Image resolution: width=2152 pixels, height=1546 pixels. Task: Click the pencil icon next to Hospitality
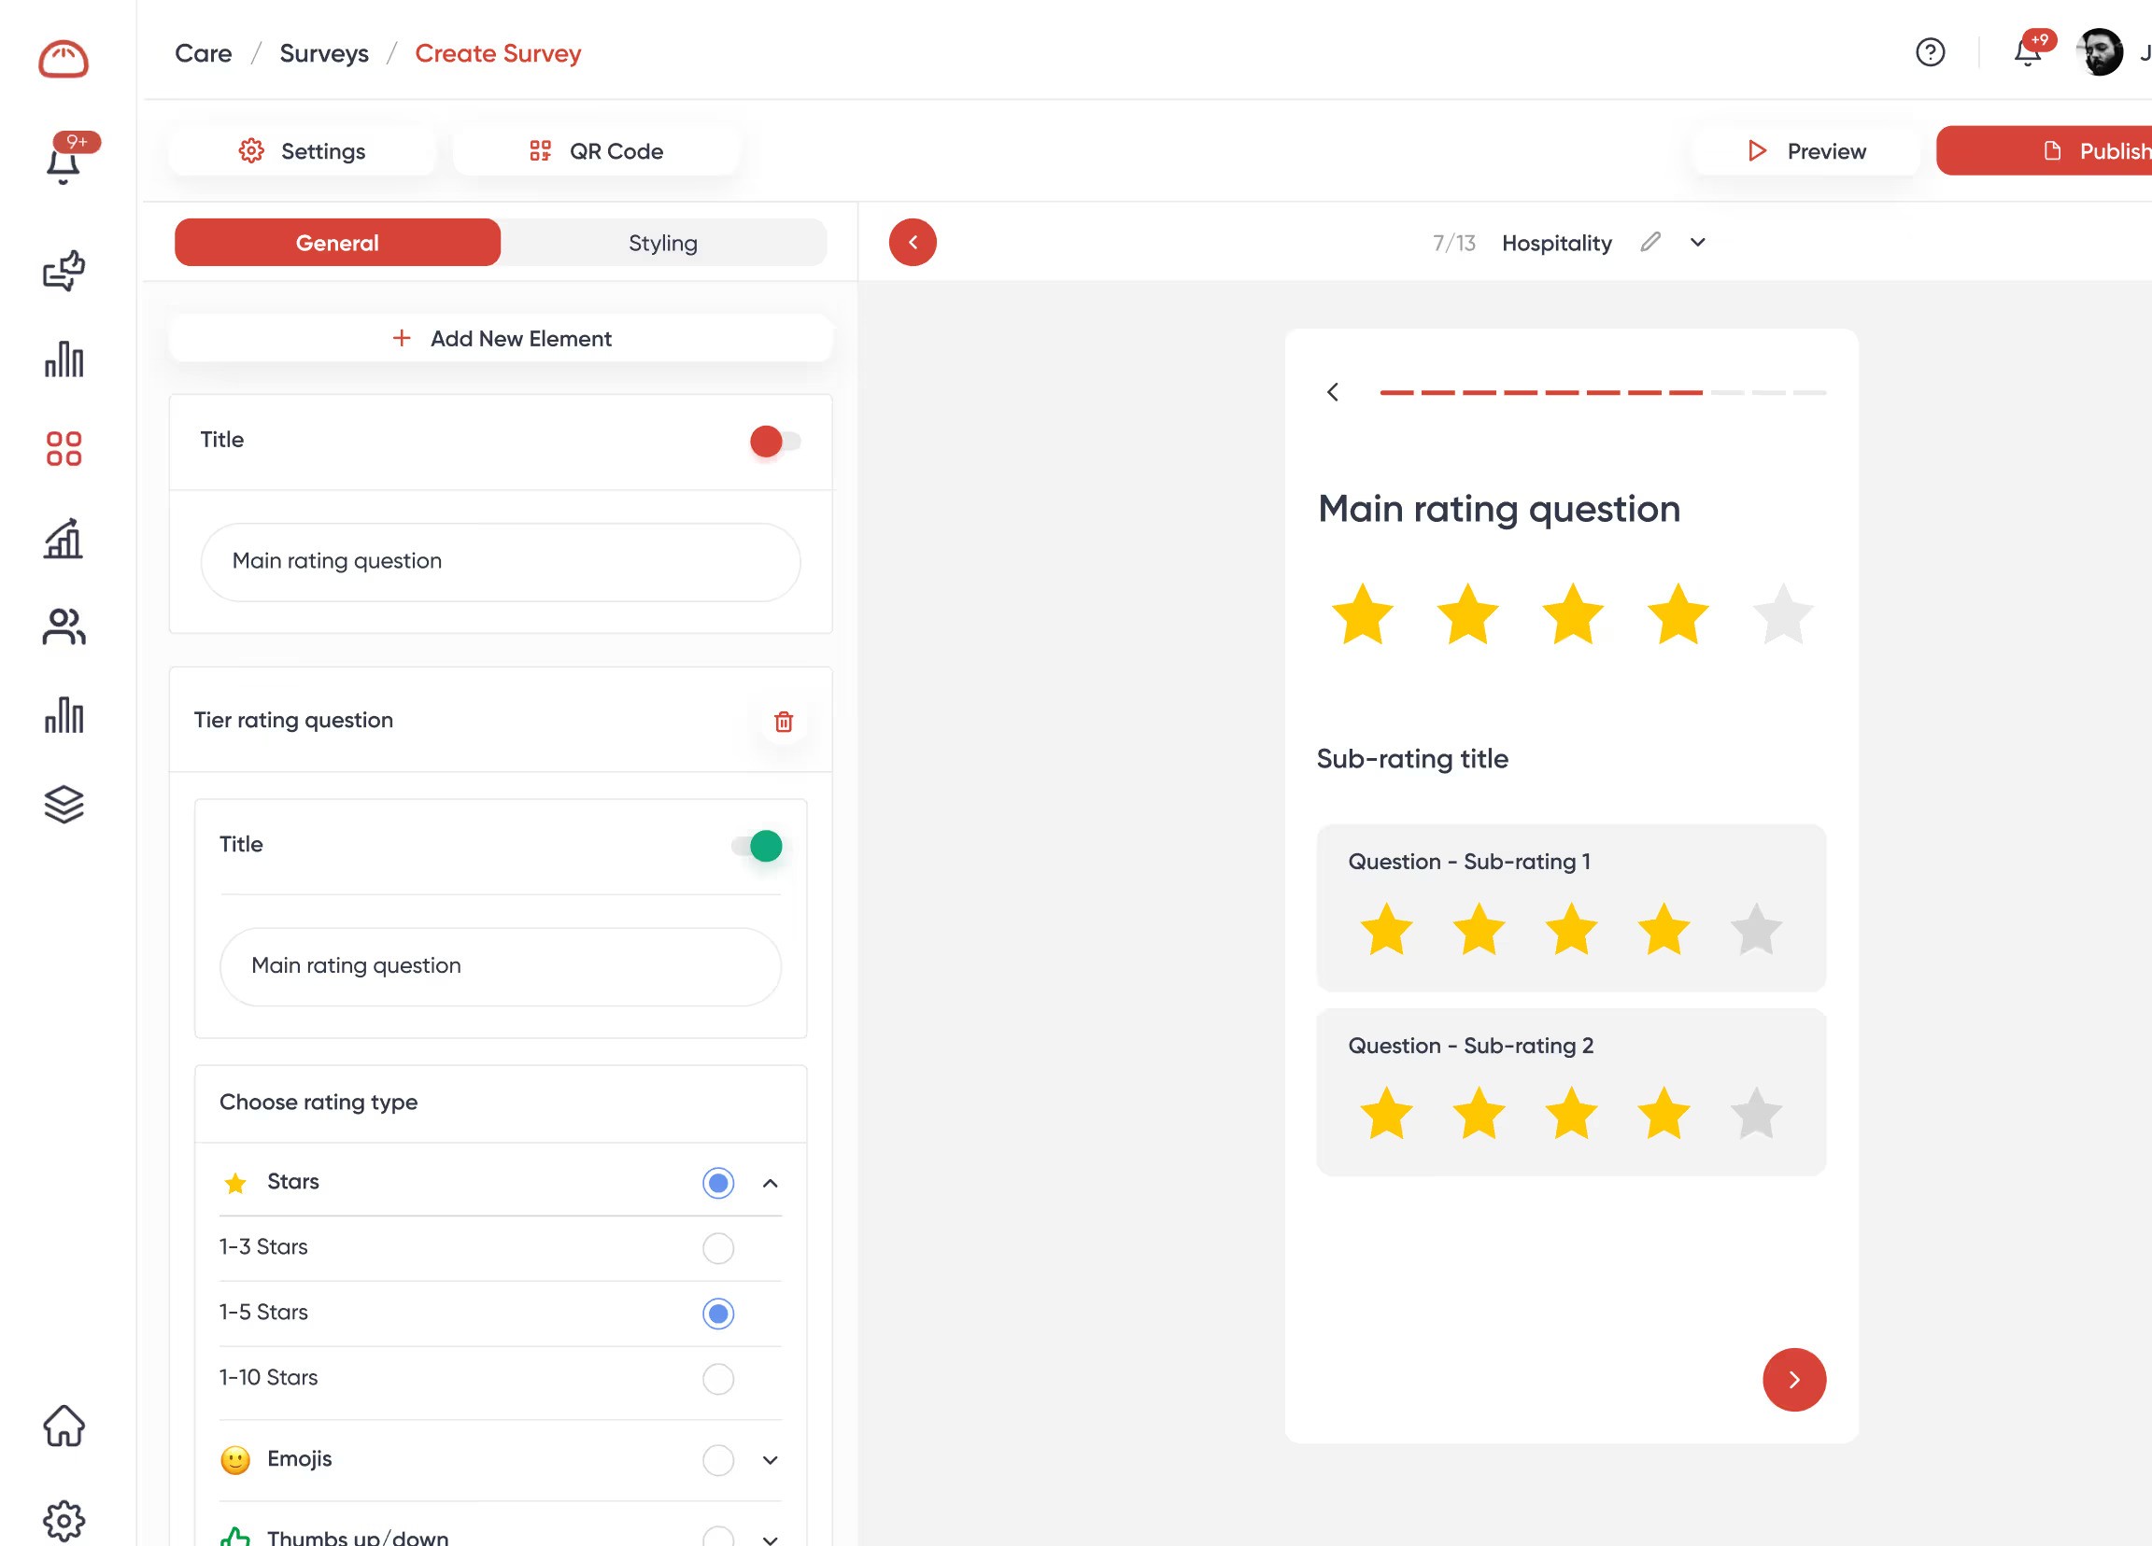pos(1650,243)
